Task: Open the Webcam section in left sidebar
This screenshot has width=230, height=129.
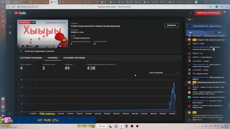Action: point(10,27)
